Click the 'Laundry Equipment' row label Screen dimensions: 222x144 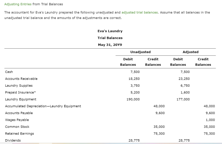coord(21,99)
